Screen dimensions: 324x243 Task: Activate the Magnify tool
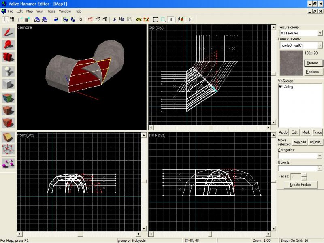tap(9, 45)
